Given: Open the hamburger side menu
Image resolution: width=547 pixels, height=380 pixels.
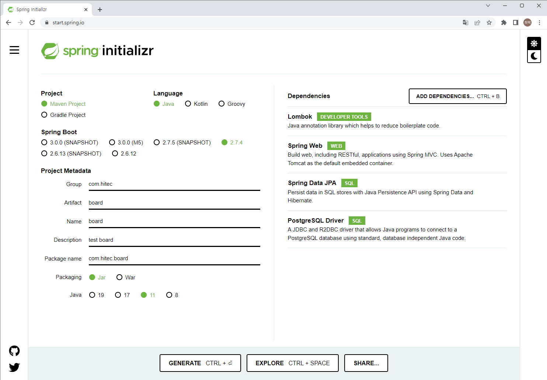Looking at the screenshot, I should click(x=14, y=50).
